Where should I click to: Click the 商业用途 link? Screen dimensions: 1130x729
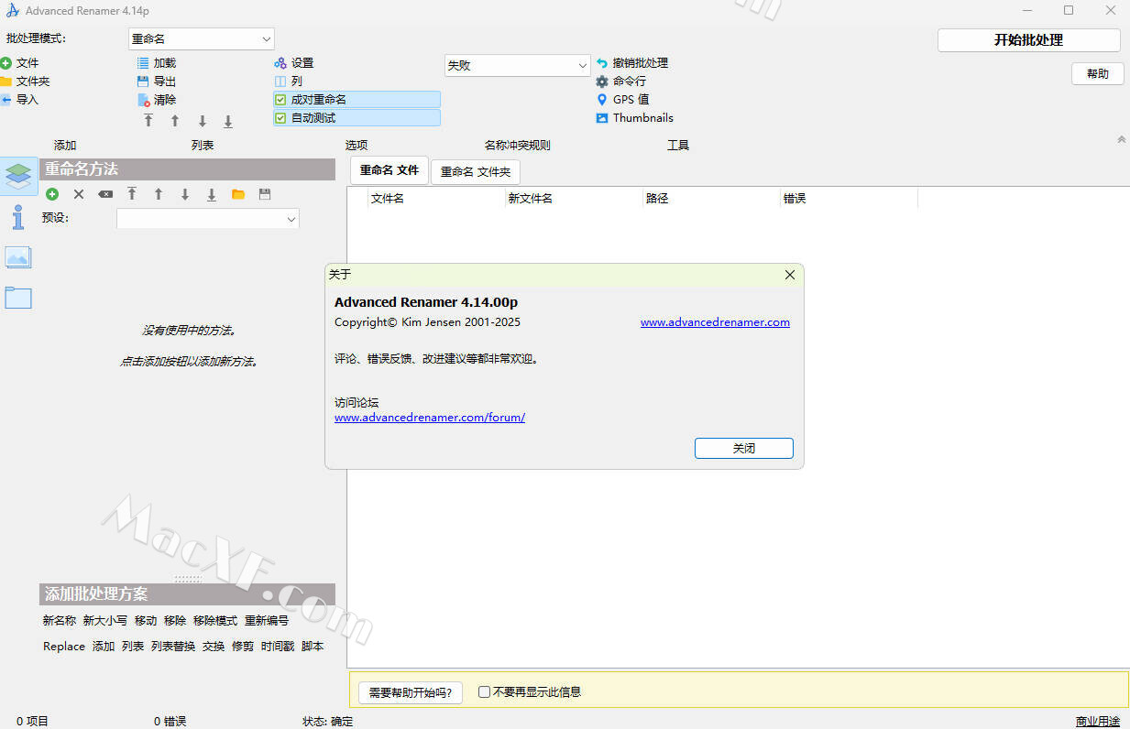pyautogui.click(x=1098, y=722)
